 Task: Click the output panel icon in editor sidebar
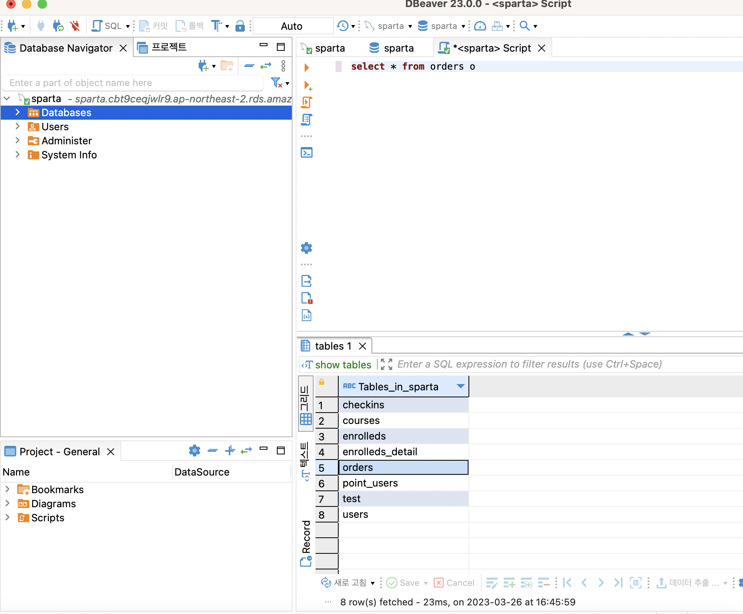(307, 281)
